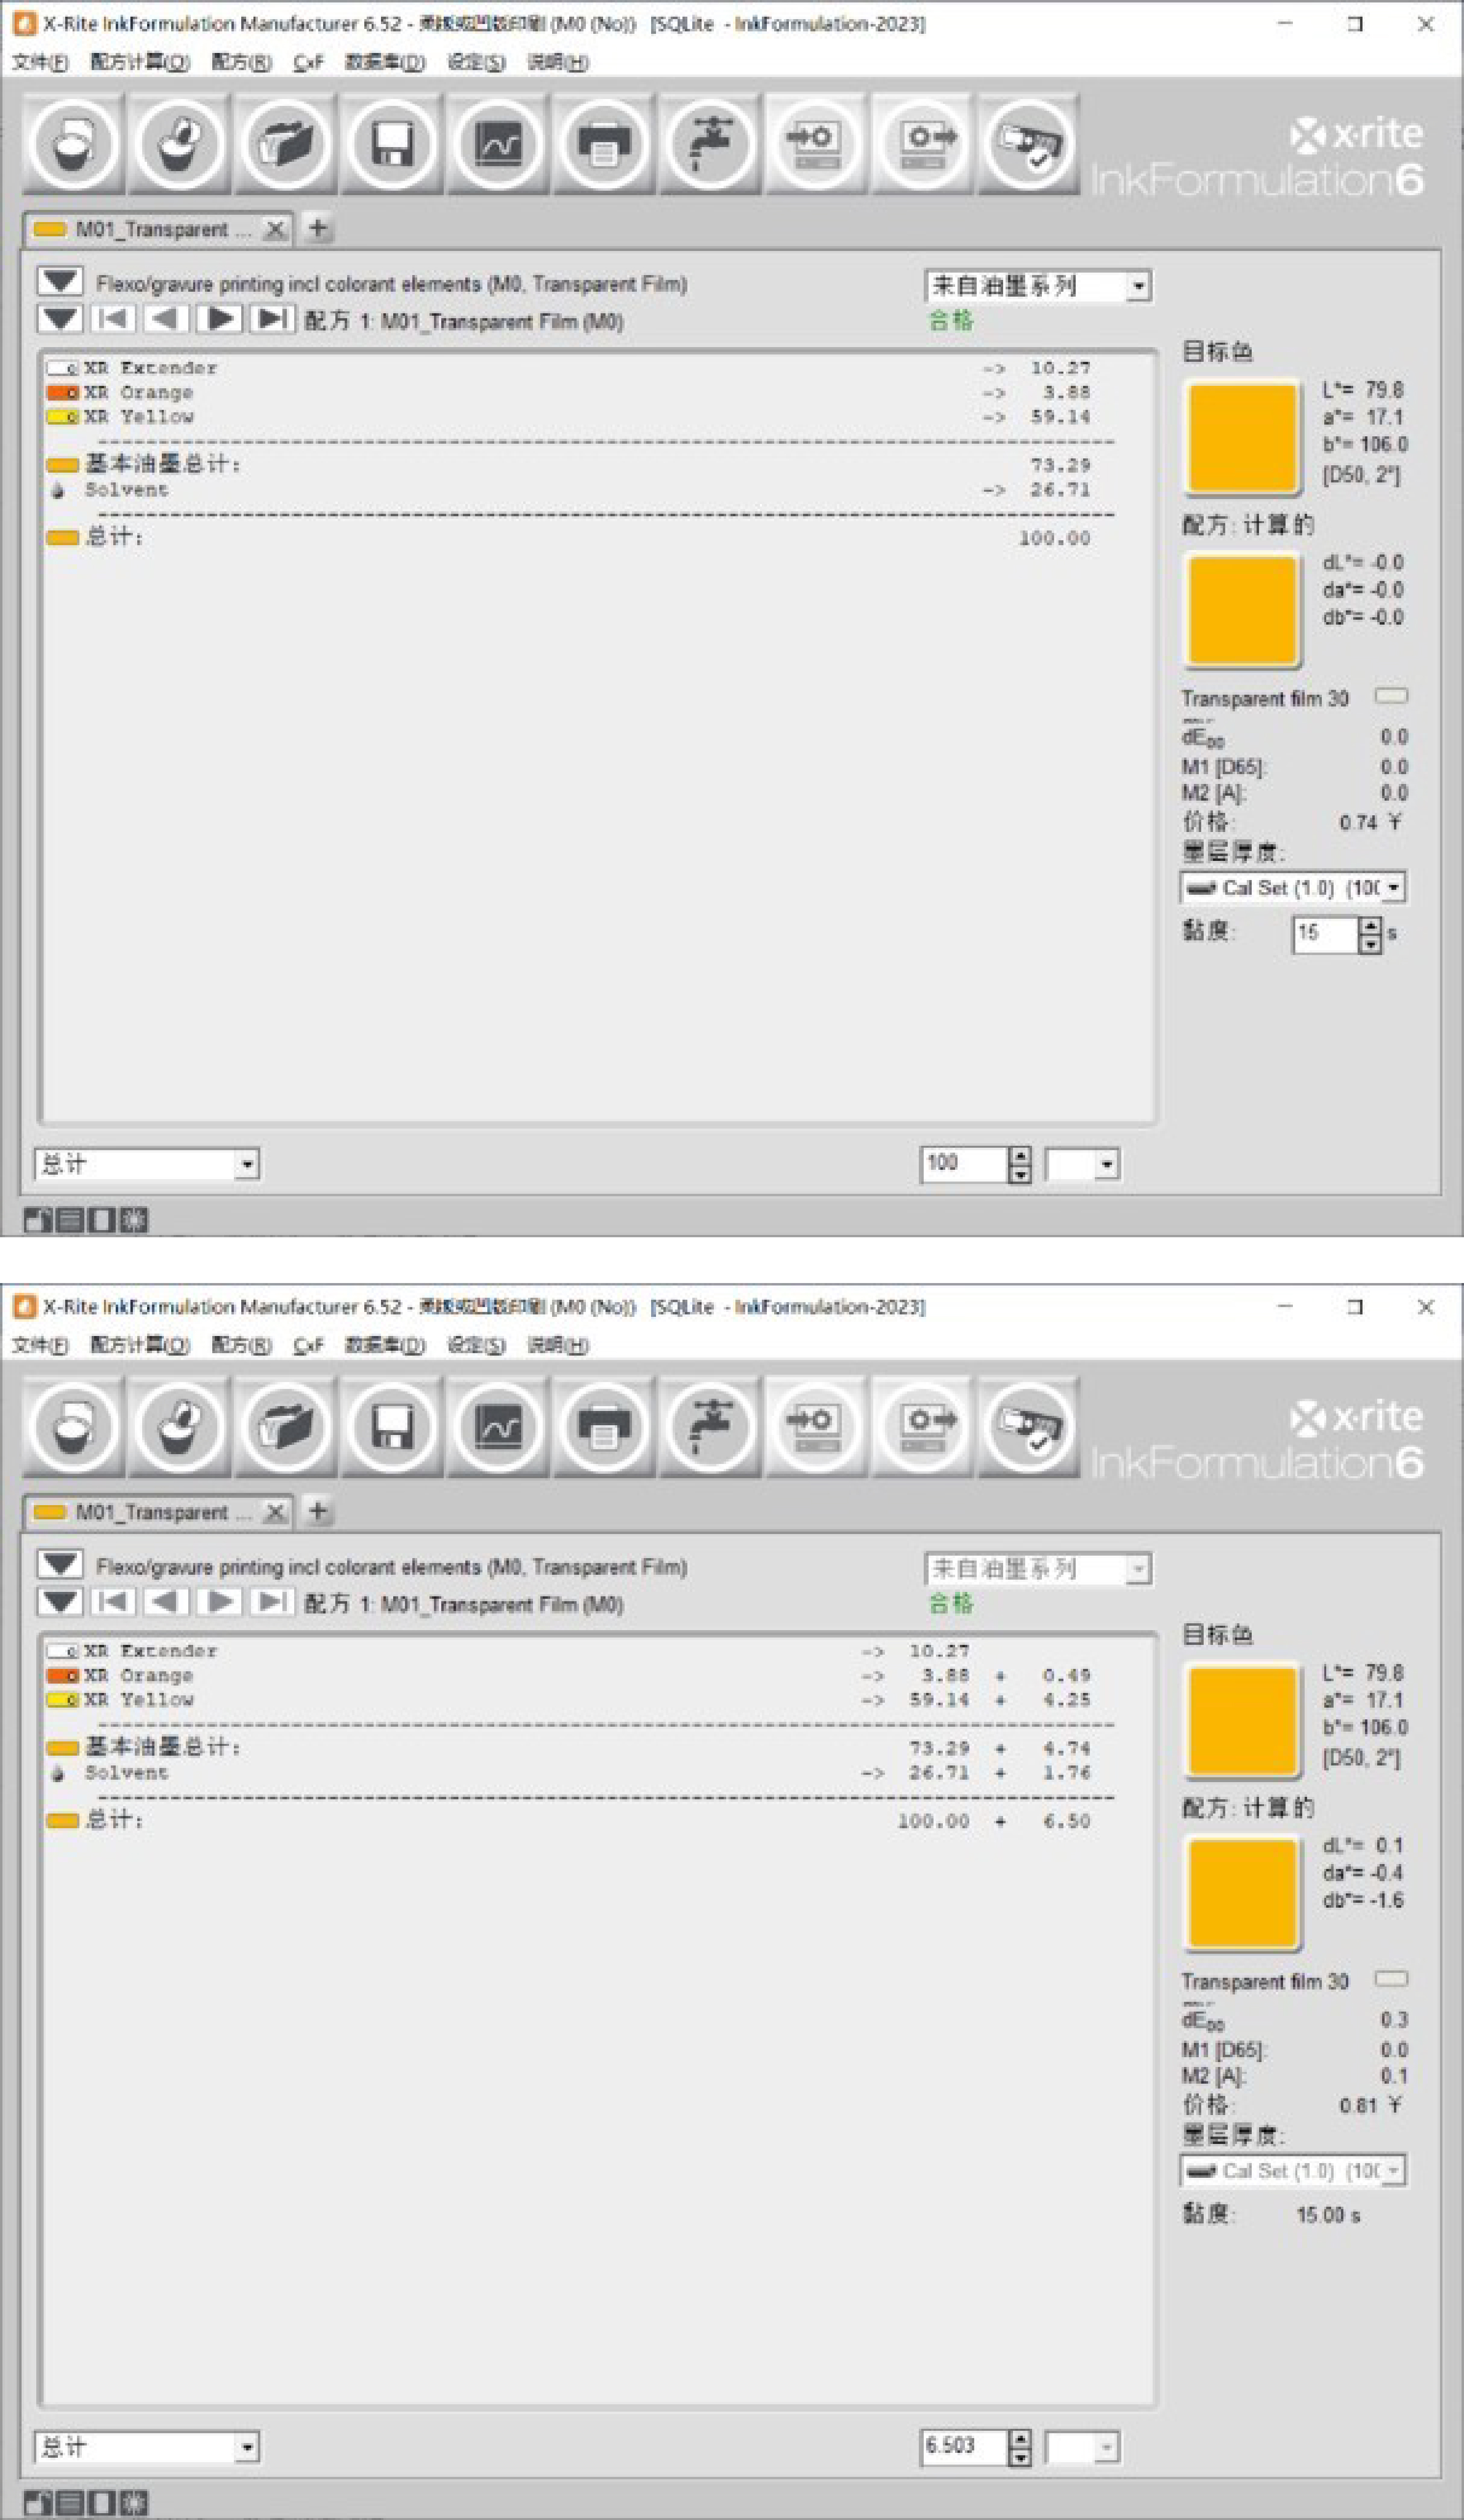Click the printer icon in upper window toolbar
Image resolution: width=1464 pixels, height=2520 pixels.
click(x=604, y=144)
